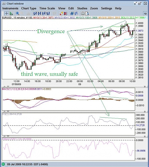Click the red X delete drawings icon
Viewport: 149px width, 167px height.
tap(66, 14)
